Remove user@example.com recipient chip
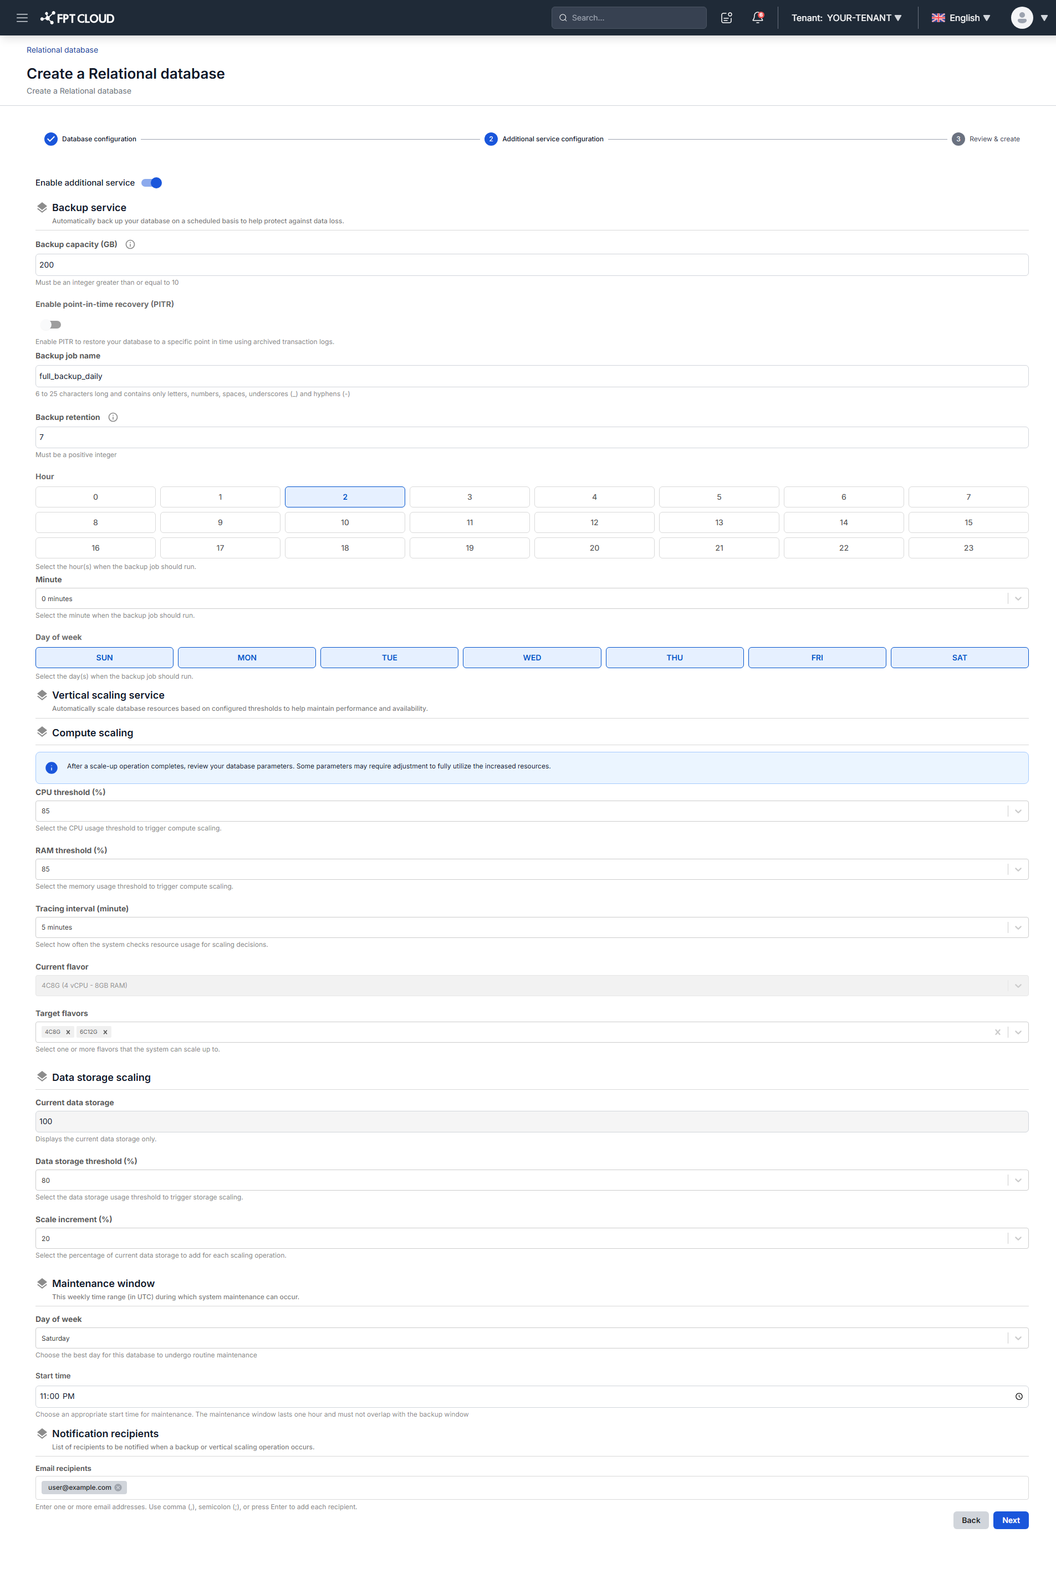Viewport: 1056px width, 1569px height. point(119,1488)
